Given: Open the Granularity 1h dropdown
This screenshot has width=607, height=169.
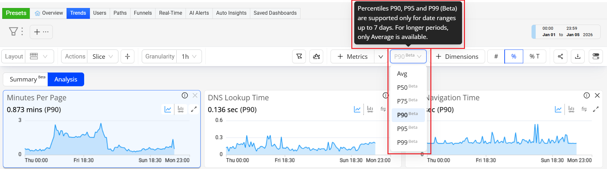Looking at the screenshot, I should (189, 57).
